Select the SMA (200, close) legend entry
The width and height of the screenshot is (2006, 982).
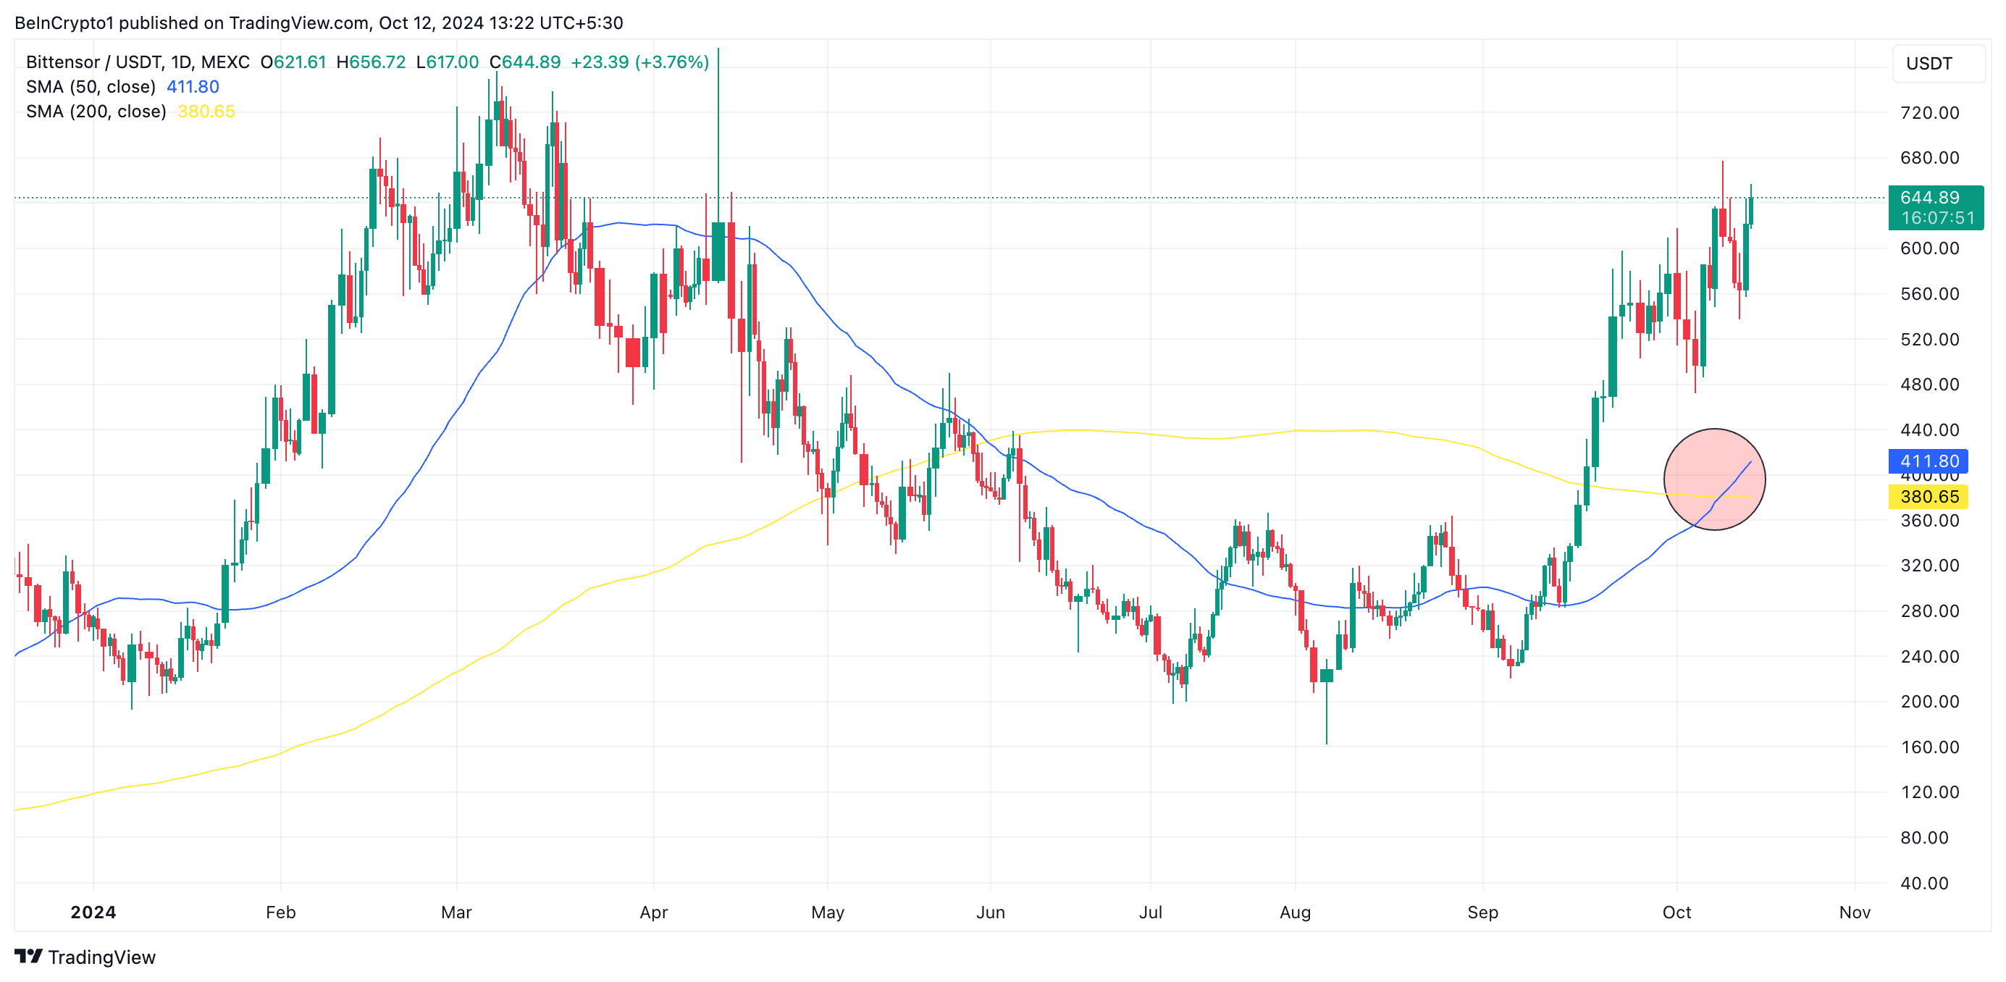(96, 112)
